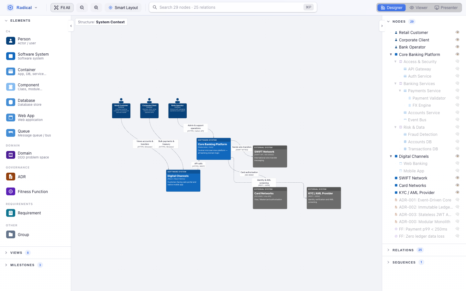Open the System Context structure label
The height and width of the screenshot is (291, 466).
[x=101, y=22]
